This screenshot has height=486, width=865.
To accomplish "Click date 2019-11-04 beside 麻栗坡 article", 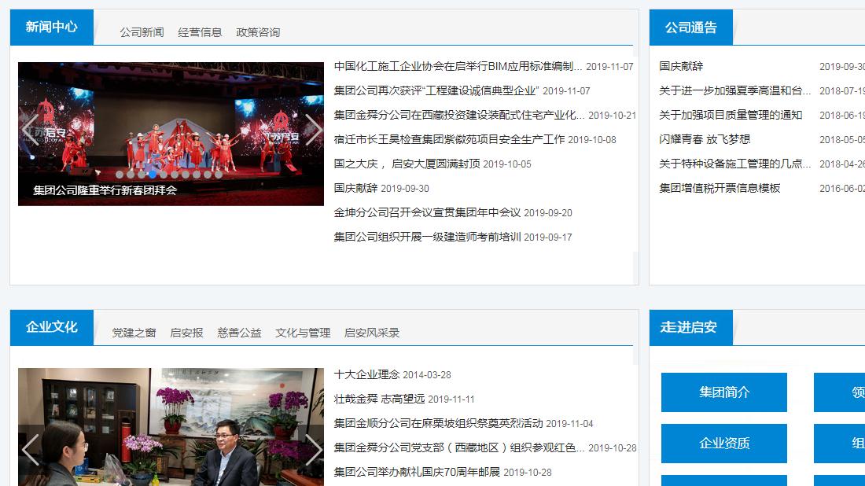I will coord(569,424).
